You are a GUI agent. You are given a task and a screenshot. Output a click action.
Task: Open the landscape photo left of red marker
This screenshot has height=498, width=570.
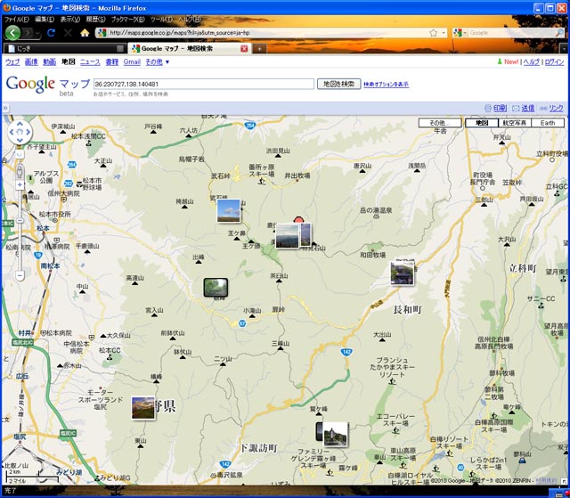coord(287,236)
